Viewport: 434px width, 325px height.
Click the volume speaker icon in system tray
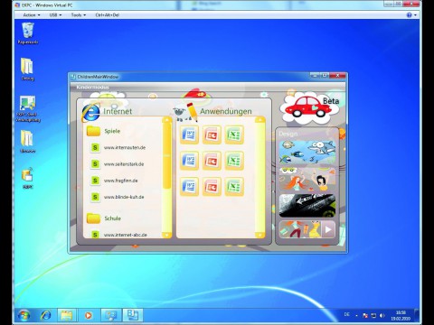click(382, 315)
